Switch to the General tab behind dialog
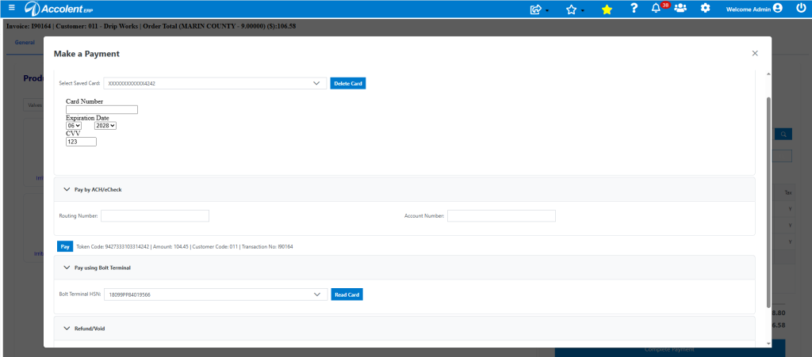This screenshot has height=357, width=812. click(x=25, y=43)
